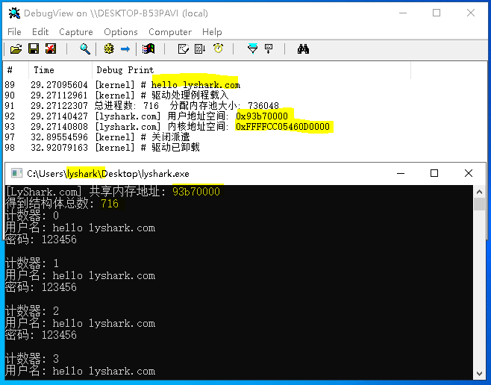Click the lyshark.exe console title bar path

click(108, 174)
